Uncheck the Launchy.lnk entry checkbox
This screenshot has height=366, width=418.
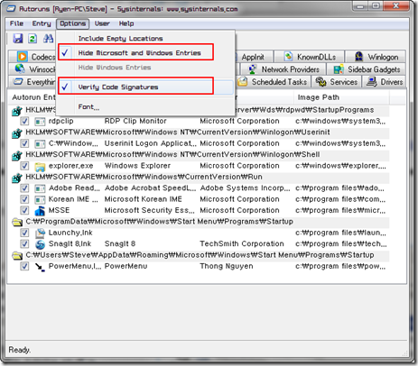pos(24,233)
